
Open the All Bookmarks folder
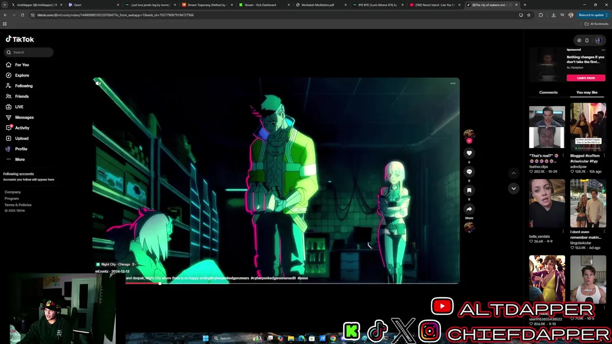click(596, 24)
